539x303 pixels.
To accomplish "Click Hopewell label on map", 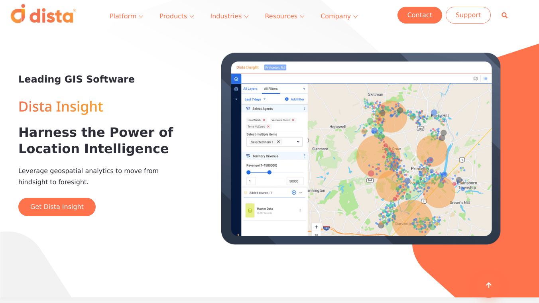I will (x=338, y=127).
